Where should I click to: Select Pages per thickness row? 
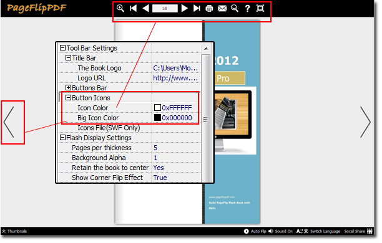tap(130, 148)
